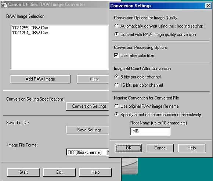The width and height of the screenshot is (213, 181).
Task: Cancel the Conversion Settings dialog
Action: pos(160,148)
